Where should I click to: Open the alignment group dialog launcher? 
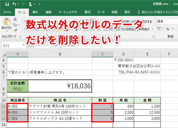tap(153, 37)
